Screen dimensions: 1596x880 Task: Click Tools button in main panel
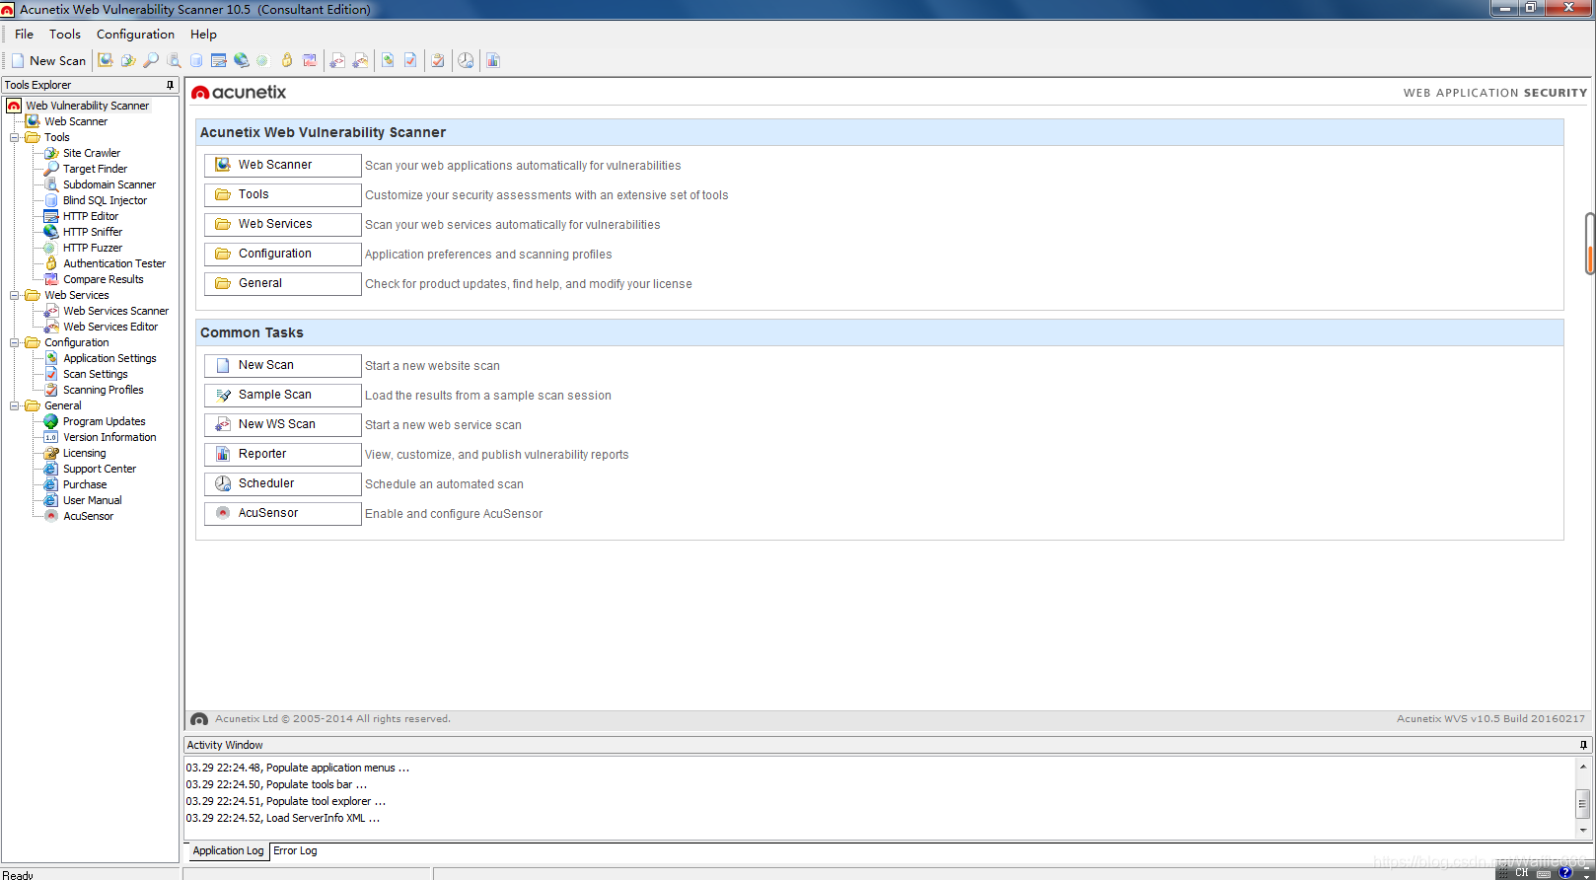(283, 194)
